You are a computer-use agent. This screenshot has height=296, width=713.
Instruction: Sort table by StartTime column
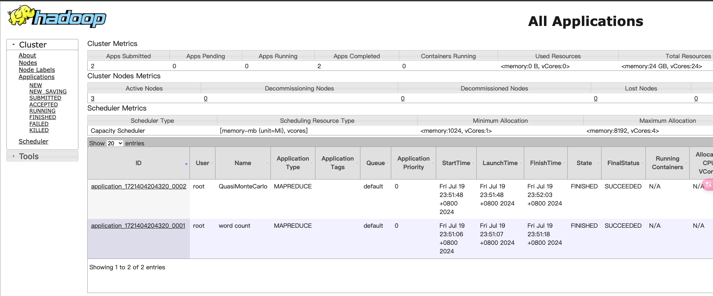pos(456,163)
